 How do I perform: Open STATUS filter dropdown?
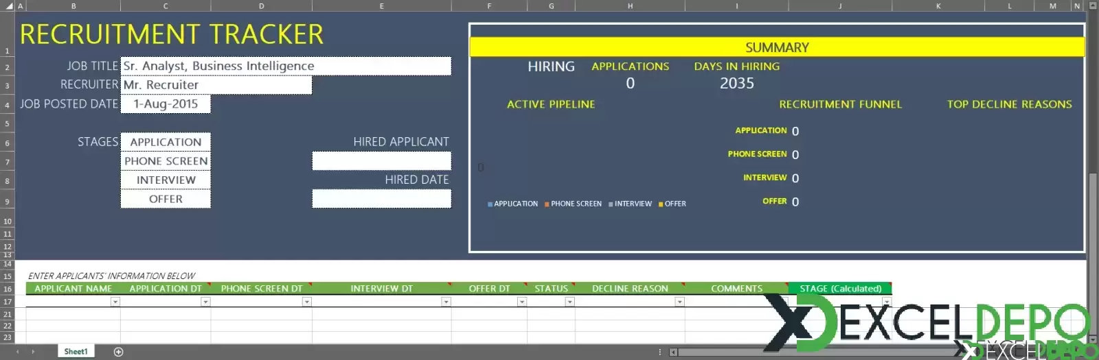coord(569,302)
